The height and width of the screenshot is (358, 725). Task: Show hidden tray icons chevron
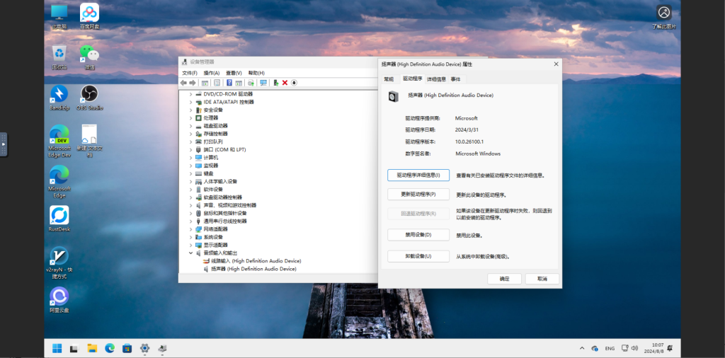point(582,348)
